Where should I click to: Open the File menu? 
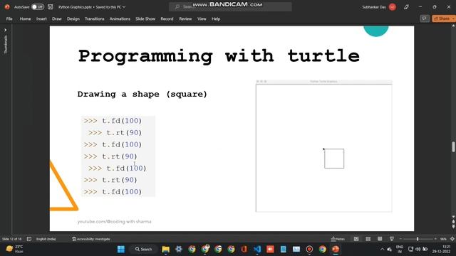pos(9,19)
